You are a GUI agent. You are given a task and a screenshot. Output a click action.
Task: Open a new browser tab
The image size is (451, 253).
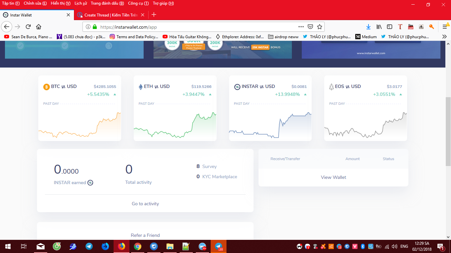tap(154, 15)
